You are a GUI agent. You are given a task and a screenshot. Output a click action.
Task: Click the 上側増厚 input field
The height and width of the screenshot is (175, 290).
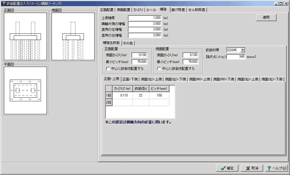coord(145,18)
